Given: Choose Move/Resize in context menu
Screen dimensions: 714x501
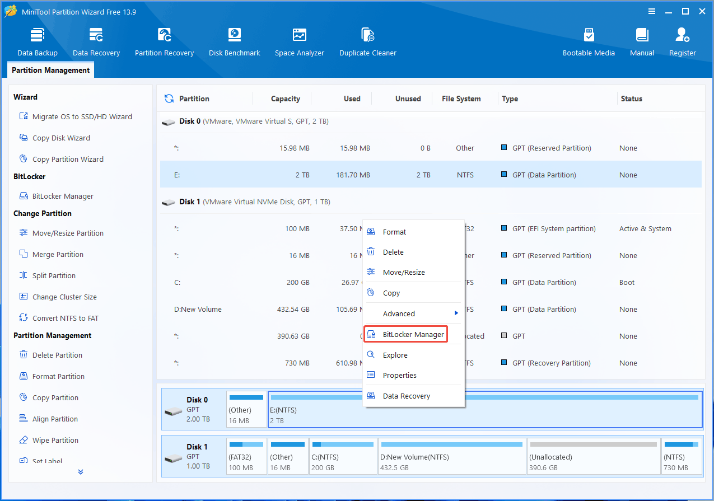Looking at the screenshot, I should tap(414, 272).
